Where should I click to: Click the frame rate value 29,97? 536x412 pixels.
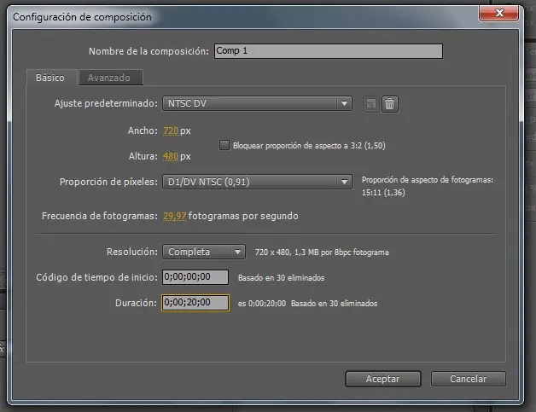(x=175, y=217)
